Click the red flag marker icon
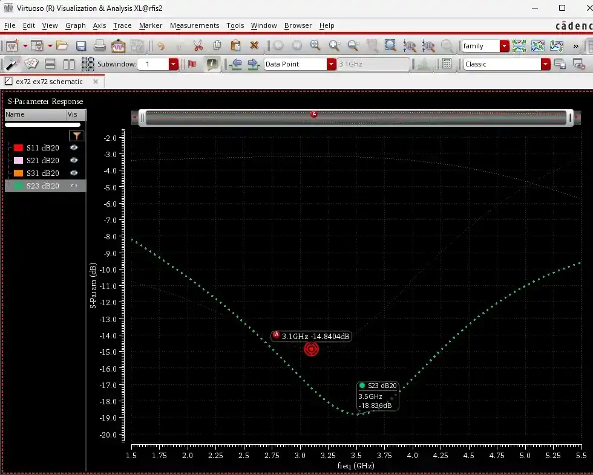The width and height of the screenshot is (593, 475). (x=192, y=64)
